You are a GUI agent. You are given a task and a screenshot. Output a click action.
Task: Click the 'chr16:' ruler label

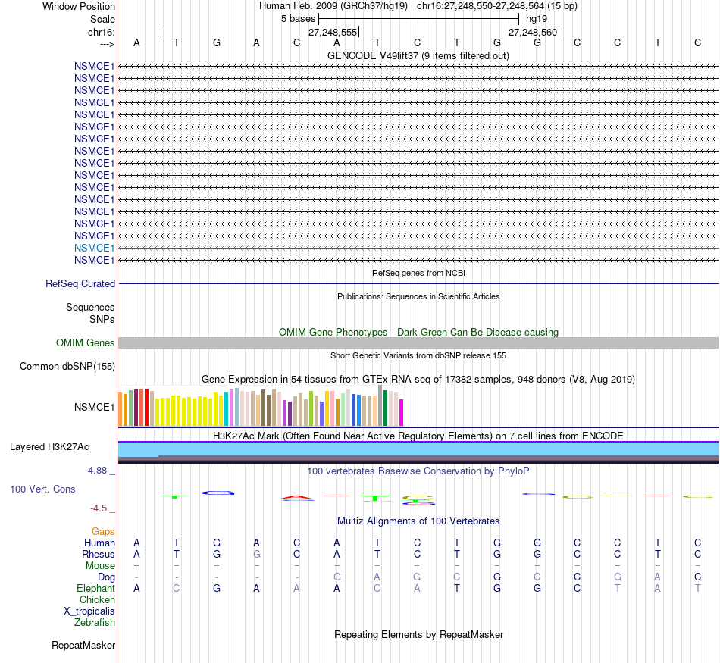pyautogui.click(x=101, y=32)
